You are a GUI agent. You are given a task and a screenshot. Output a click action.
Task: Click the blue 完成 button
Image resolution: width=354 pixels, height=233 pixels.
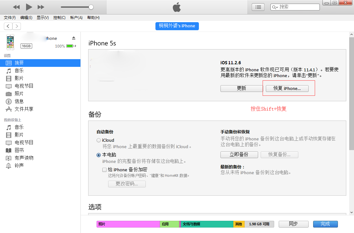[x=325, y=224]
